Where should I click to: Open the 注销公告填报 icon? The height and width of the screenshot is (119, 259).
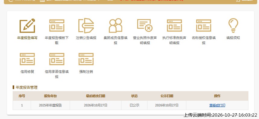coord(86,25)
